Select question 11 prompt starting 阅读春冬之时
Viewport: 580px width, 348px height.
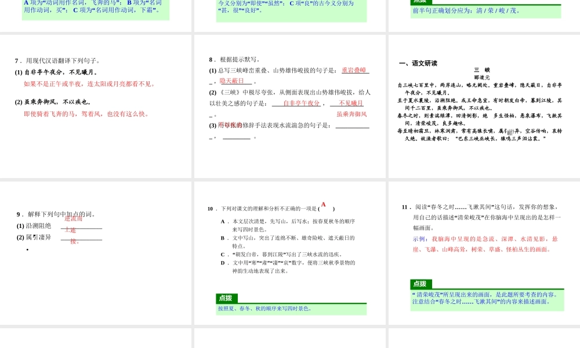(481, 217)
